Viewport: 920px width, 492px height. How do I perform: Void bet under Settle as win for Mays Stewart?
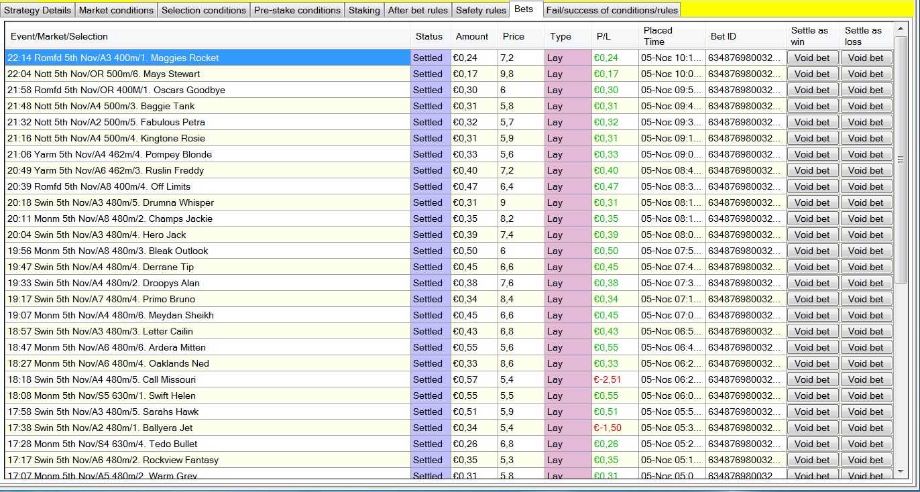pos(812,74)
